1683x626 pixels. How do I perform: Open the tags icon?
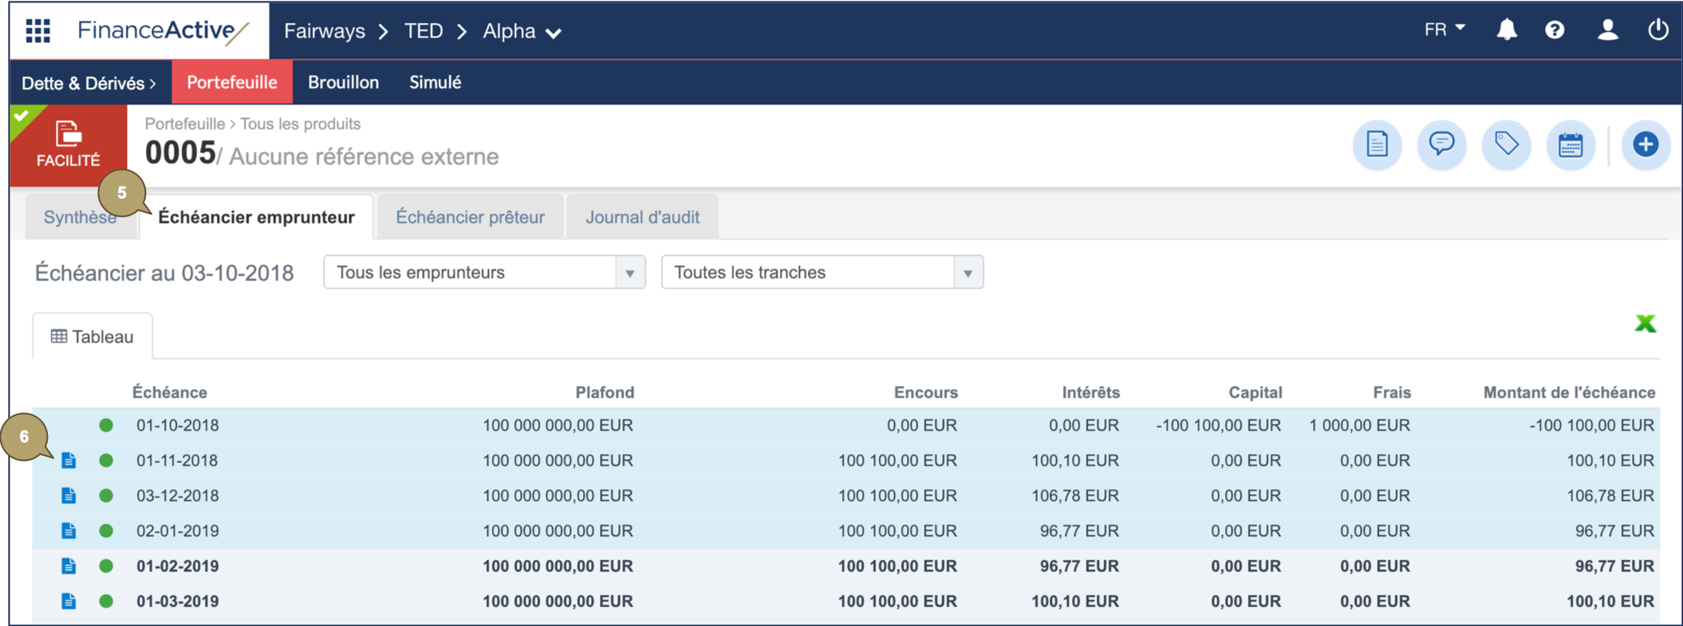click(x=1506, y=144)
